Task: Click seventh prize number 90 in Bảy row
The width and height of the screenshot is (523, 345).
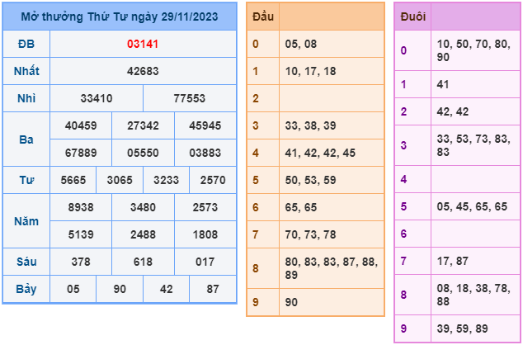Action: (x=120, y=289)
